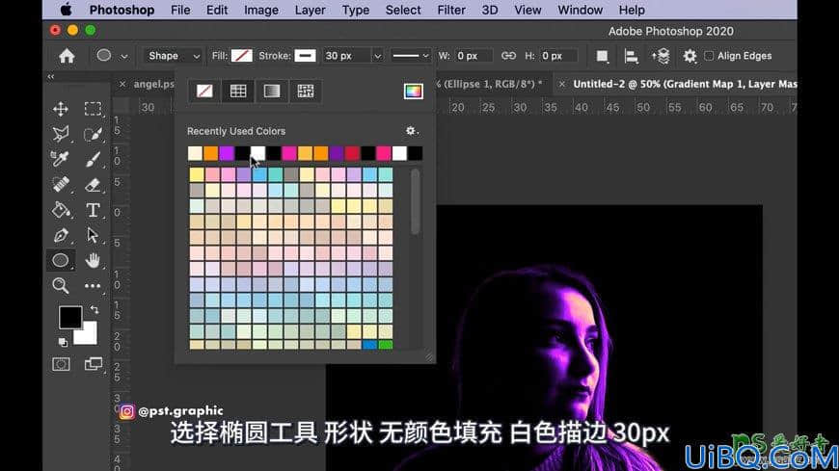The image size is (839, 471).
Task: Pick the white recently used swatch under cursor
Action: pyautogui.click(x=257, y=153)
